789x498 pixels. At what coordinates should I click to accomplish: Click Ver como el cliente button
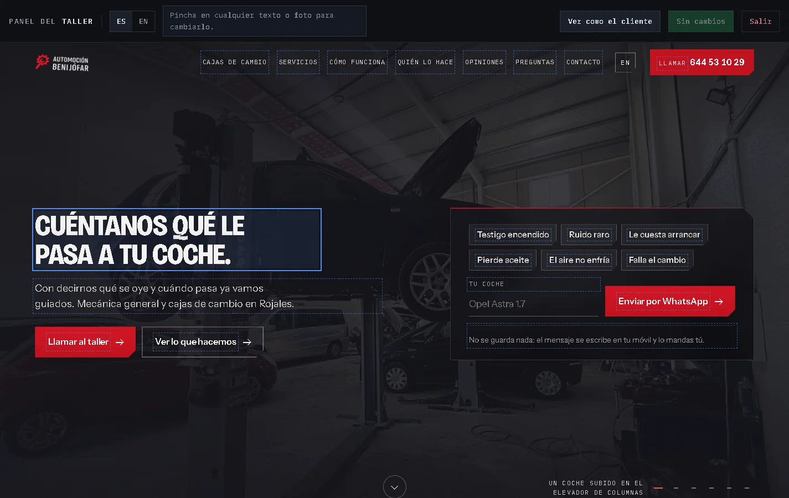pyautogui.click(x=610, y=22)
